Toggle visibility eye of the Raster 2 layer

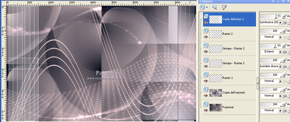[206, 37]
